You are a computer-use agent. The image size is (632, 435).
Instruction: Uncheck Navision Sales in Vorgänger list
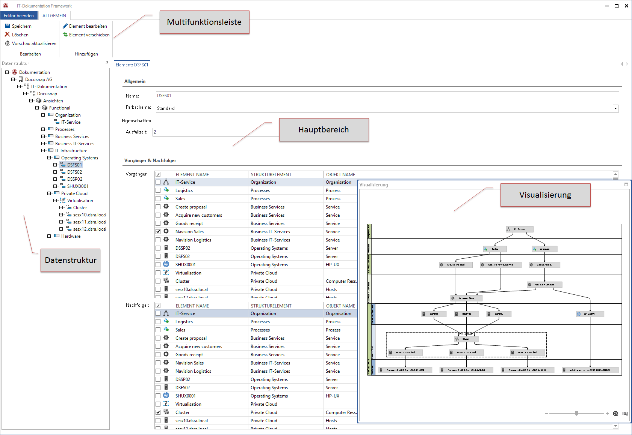point(158,231)
